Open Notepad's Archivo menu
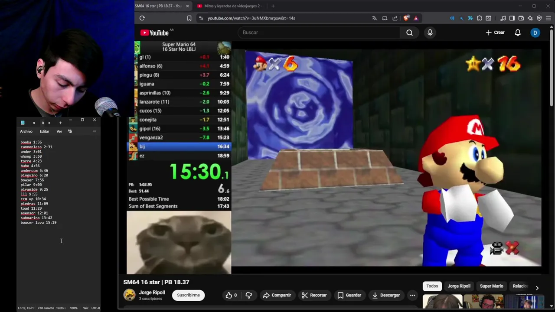This screenshot has height=312, width=555. [26, 131]
